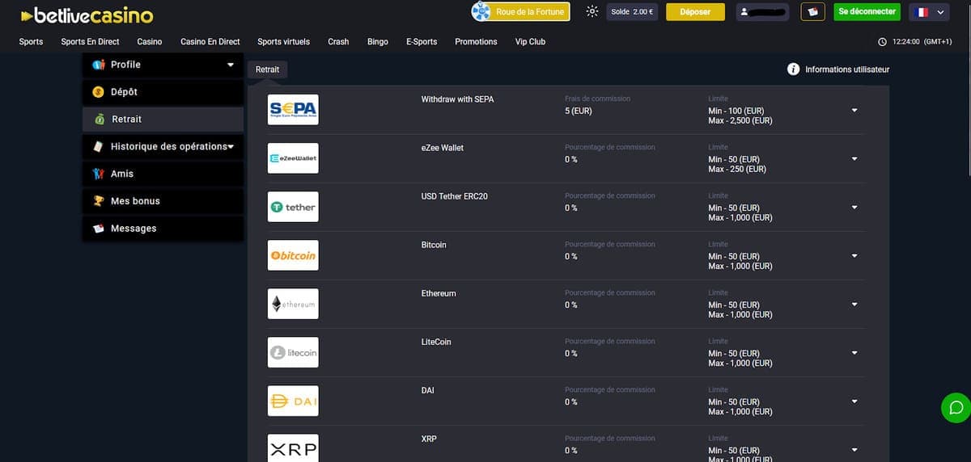
Task: Toggle the light/dark theme sun icon
Action: pyautogui.click(x=592, y=11)
